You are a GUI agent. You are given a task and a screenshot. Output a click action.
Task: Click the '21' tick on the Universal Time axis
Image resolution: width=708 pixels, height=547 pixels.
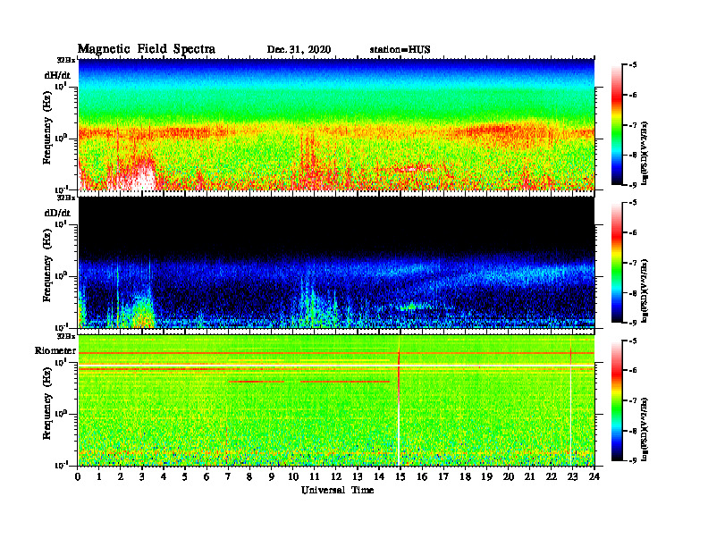(529, 476)
